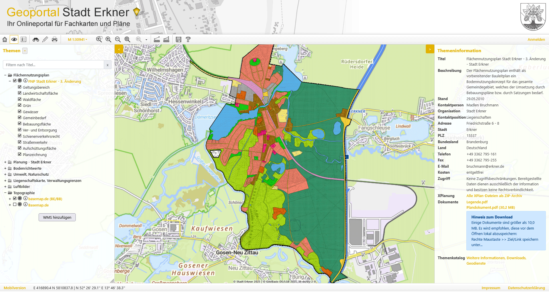Image resolution: width=549 pixels, height=292 pixels.
Task: Select the pencil drawing tool
Action: (45, 39)
